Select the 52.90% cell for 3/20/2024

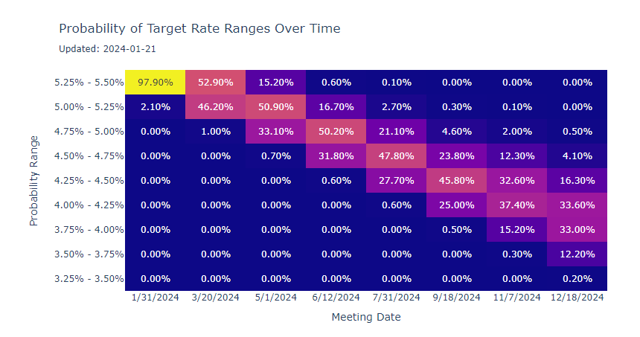click(216, 83)
